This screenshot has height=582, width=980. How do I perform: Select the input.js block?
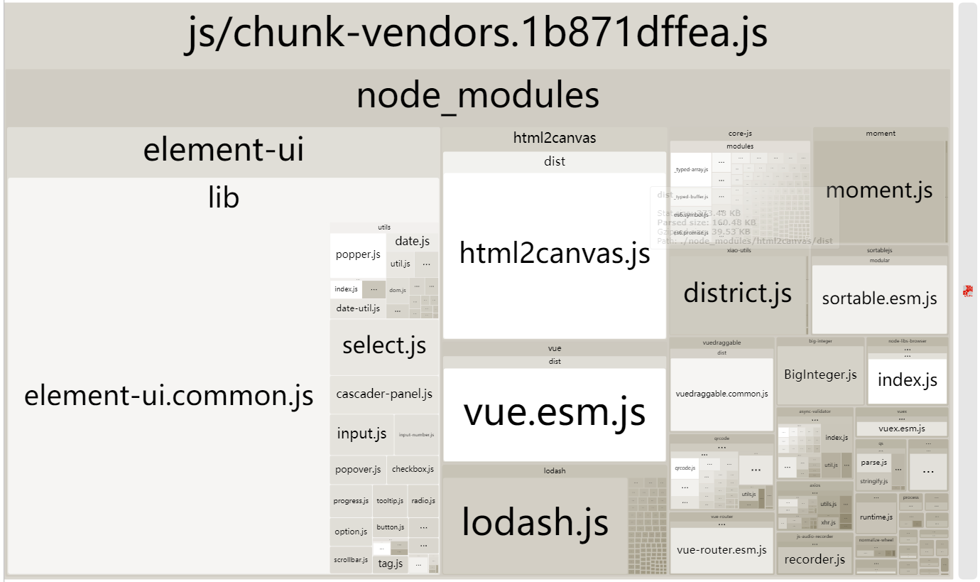[x=362, y=434]
